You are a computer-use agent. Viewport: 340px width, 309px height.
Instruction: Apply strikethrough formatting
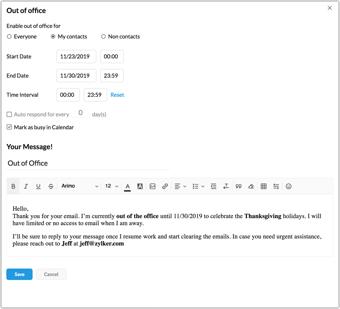pos(50,186)
